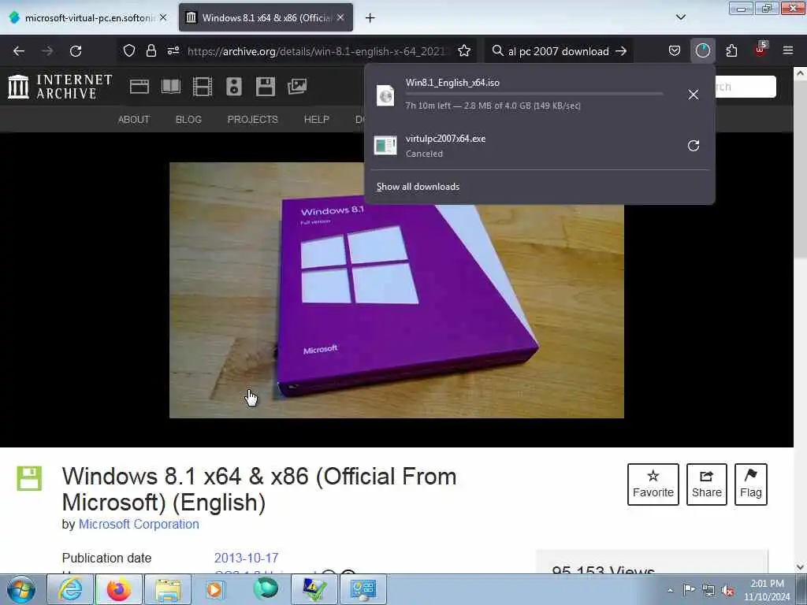Open the Firefox hamburger menu
The image size is (807, 605).
(788, 51)
